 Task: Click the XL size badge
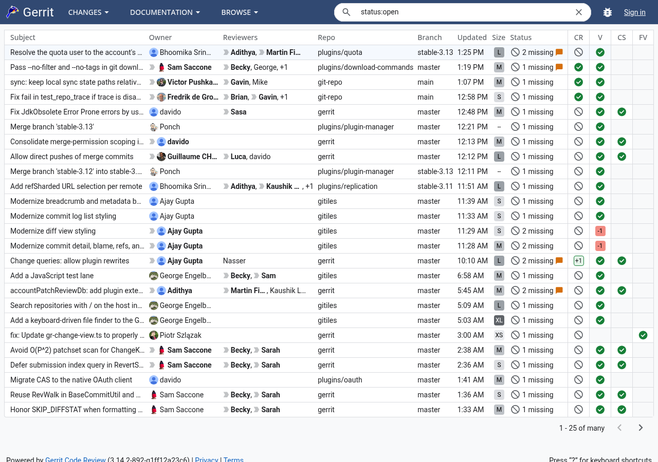[x=499, y=320]
